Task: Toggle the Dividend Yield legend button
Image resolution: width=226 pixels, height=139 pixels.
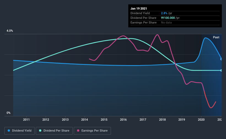Action: [20, 131]
